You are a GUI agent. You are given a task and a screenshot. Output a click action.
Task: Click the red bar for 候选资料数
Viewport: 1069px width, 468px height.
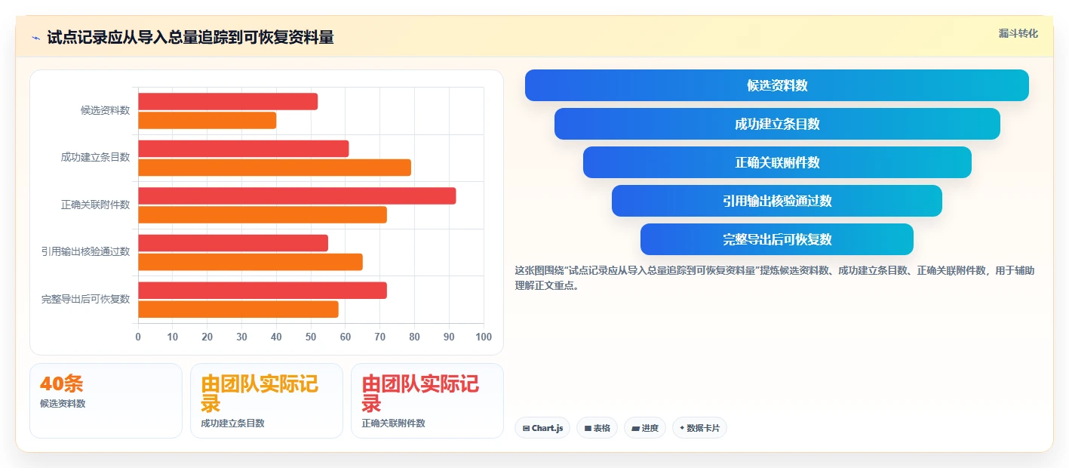[228, 102]
